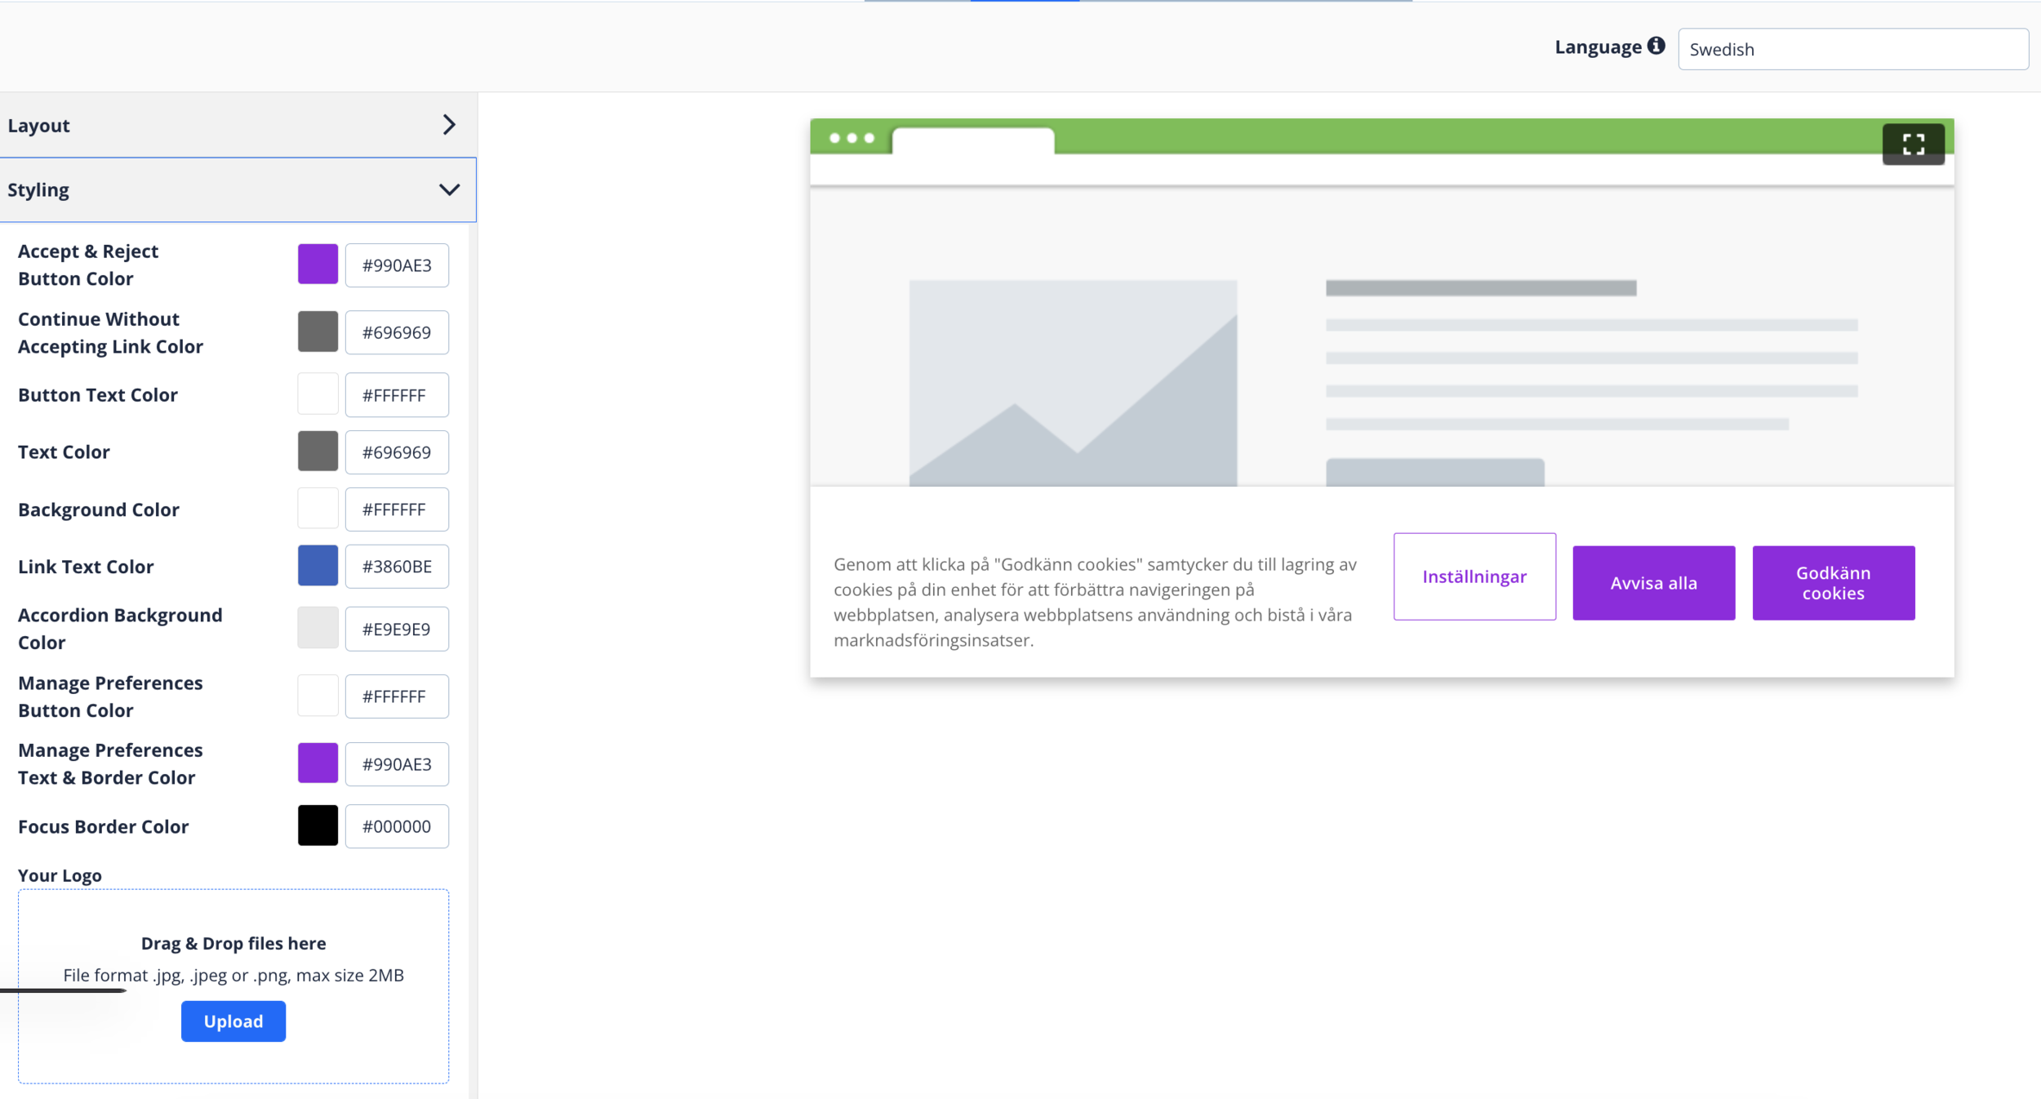The height and width of the screenshot is (1099, 2041).
Task: Click the Drag & Drop logo area
Action: coord(233,943)
